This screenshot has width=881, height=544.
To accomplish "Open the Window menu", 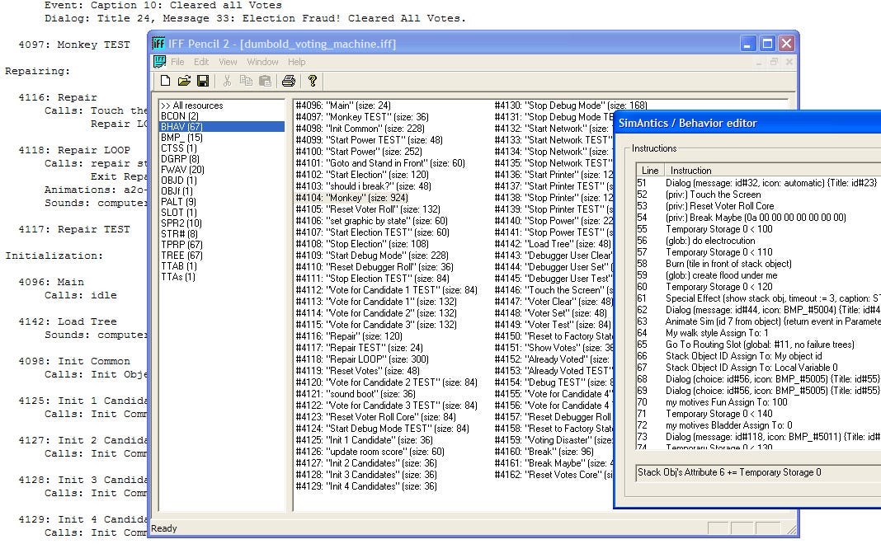I will 262,62.
